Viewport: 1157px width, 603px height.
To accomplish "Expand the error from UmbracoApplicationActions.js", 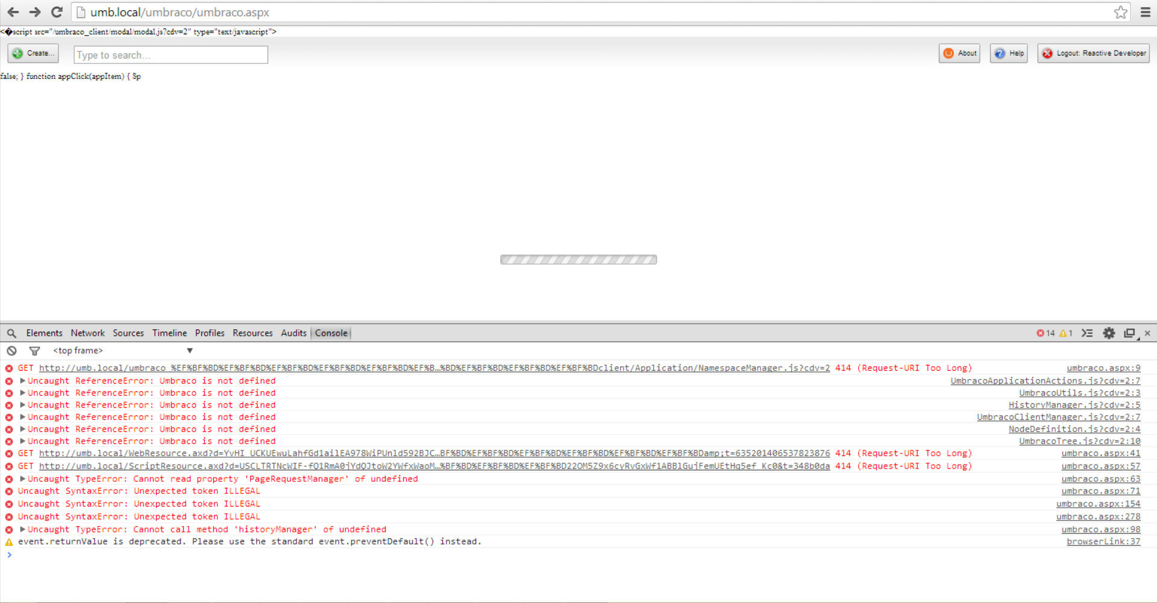I will [x=22, y=380].
